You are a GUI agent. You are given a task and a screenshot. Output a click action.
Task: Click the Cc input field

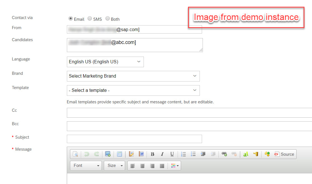click(x=189, y=113)
